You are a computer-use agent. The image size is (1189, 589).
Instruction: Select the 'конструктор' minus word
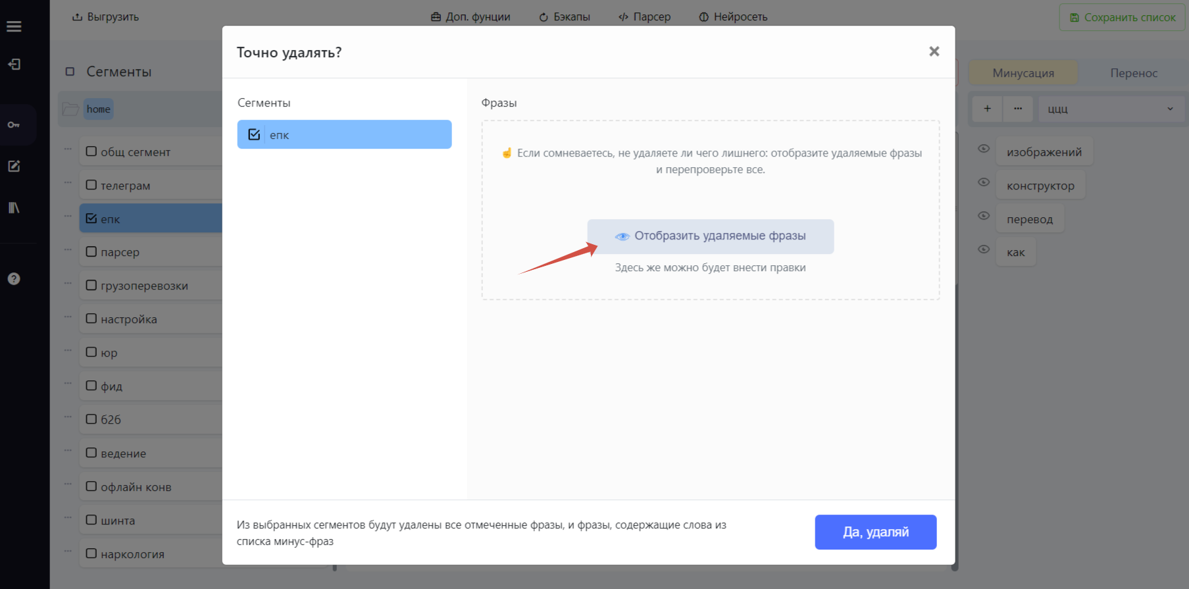pos(1040,186)
